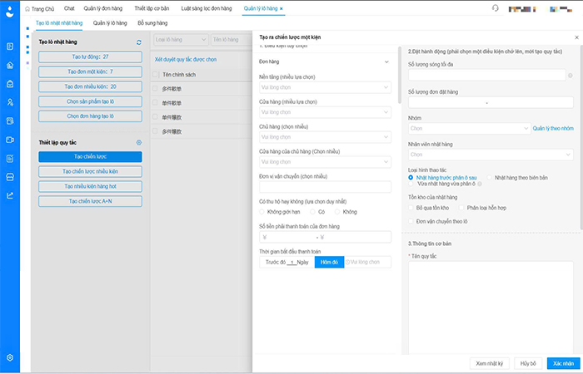Screen dimensions: 583x374
Task: Open the Quản lý theo nhóm link
Action: coord(554,129)
